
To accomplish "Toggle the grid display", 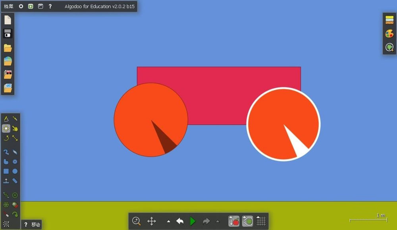I will click(x=261, y=221).
